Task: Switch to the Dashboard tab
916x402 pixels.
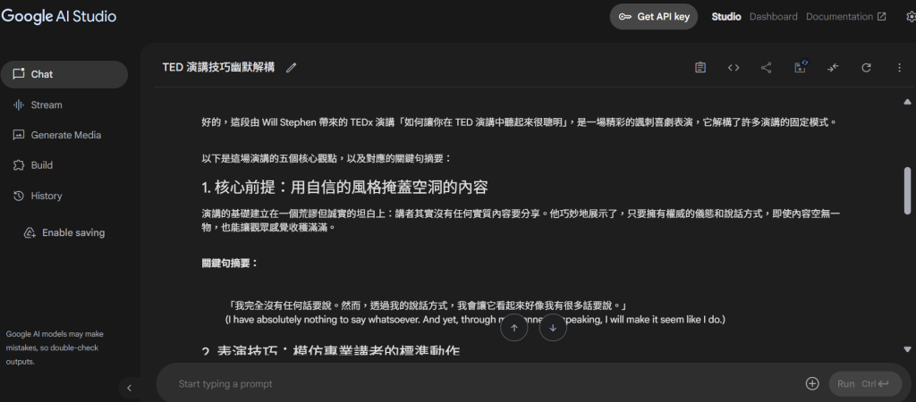Action: click(x=773, y=17)
